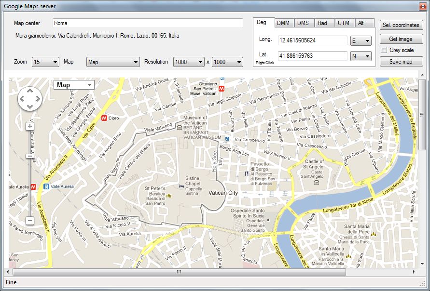Image resolution: width=430 pixels, height=291 pixels.
Task: Click the Valle Aurelia train station icon
Action: click(x=46, y=186)
